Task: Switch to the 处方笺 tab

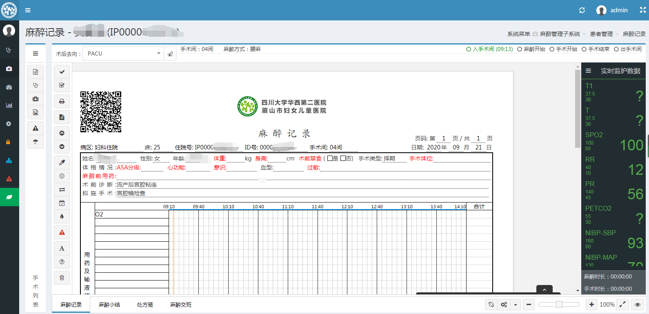Action: pos(145,305)
